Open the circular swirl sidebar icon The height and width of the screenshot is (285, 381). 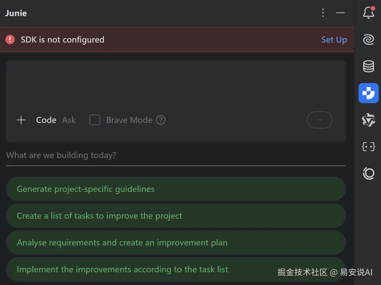(368, 173)
